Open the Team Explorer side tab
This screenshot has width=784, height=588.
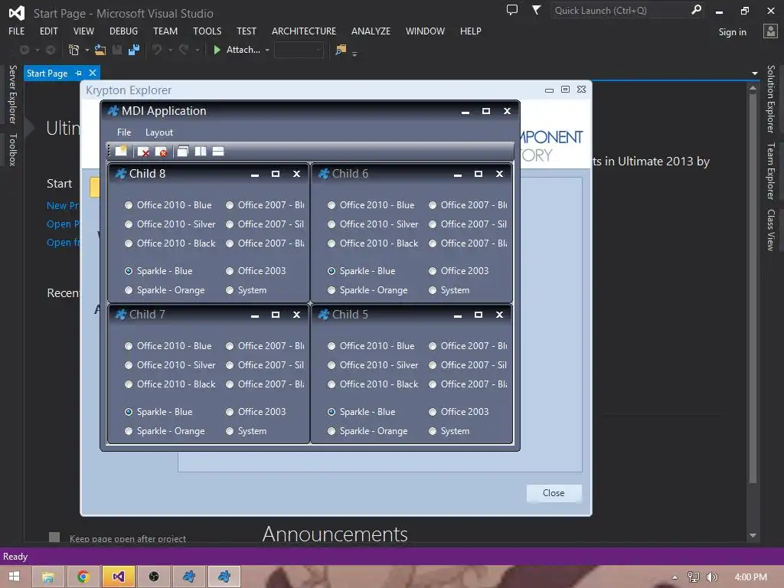coord(771,171)
